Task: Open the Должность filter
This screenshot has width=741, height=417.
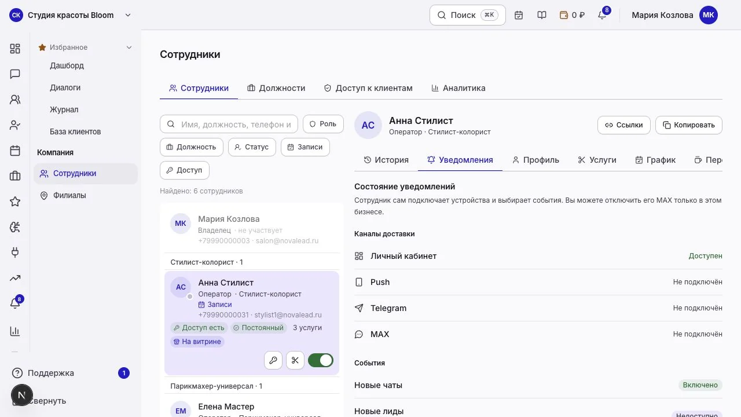Action: pyautogui.click(x=192, y=147)
